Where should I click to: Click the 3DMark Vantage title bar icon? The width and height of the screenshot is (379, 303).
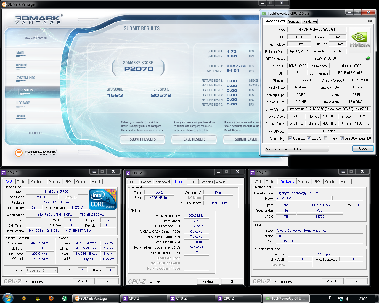(x=4, y=4)
